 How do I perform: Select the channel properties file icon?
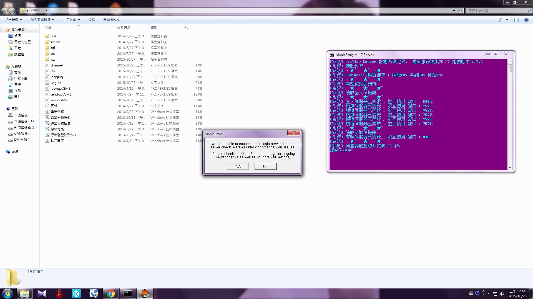(47, 65)
